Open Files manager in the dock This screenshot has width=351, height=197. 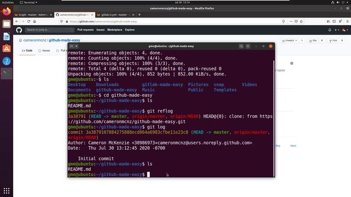[x=7, y=24]
